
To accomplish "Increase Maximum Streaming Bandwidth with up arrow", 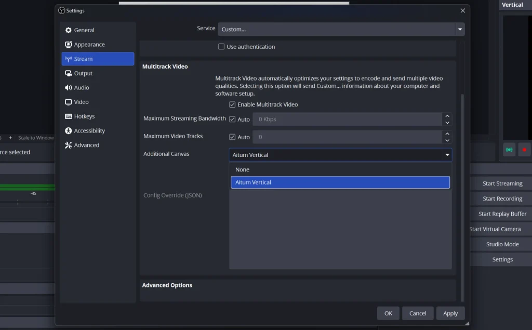I will click(x=447, y=116).
